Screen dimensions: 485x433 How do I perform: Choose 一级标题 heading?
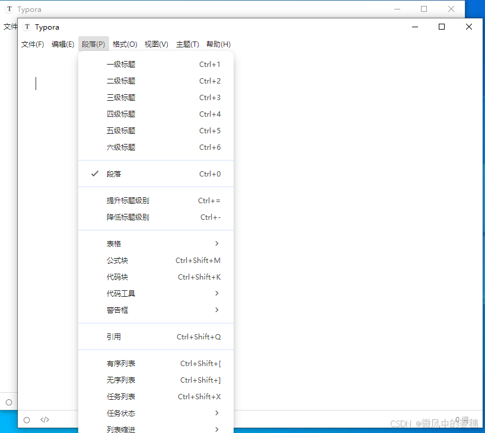point(156,65)
